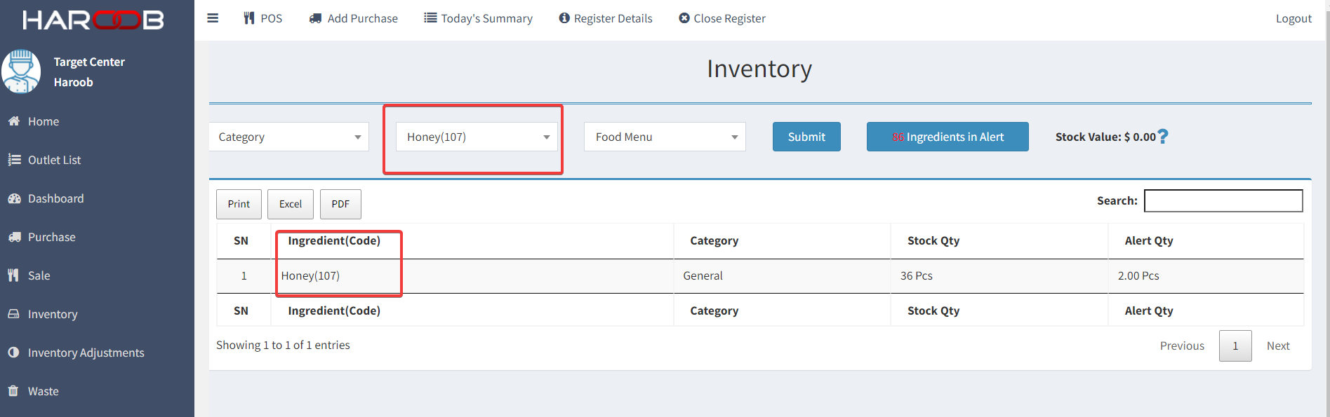Screen dimensions: 1330x417
Task: Click the Search input field
Action: pos(1223,200)
